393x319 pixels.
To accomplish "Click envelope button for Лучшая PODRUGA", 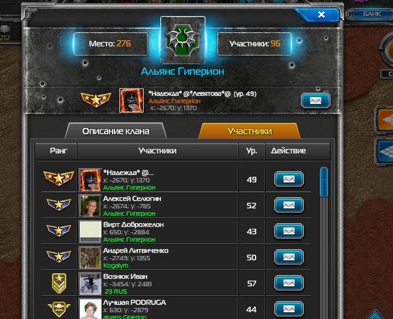I will point(289,309).
